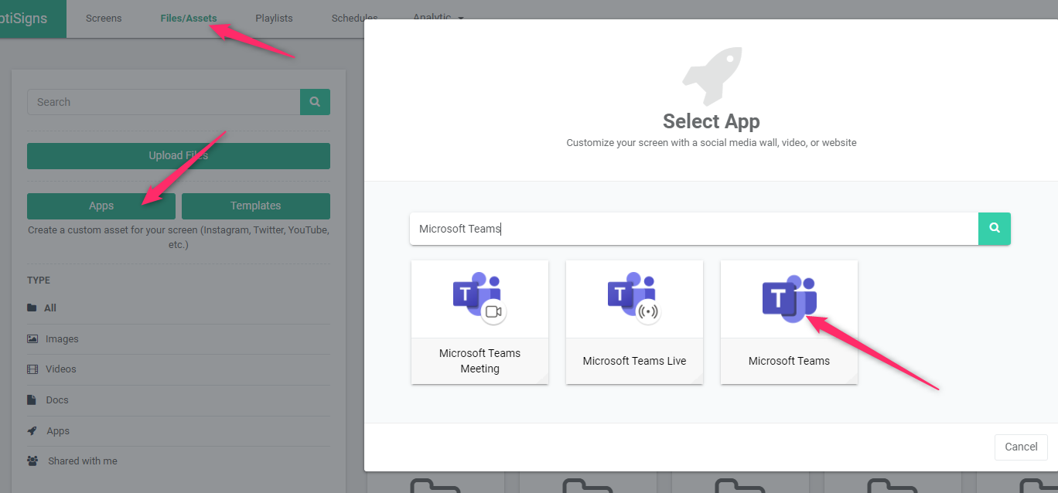The width and height of the screenshot is (1058, 493).
Task: Show All asset types
Action: click(49, 308)
